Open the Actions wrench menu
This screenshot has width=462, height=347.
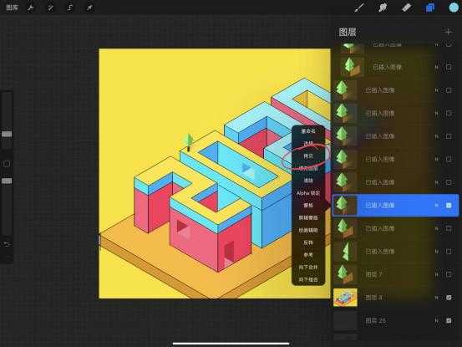pyautogui.click(x=30, y=8)
